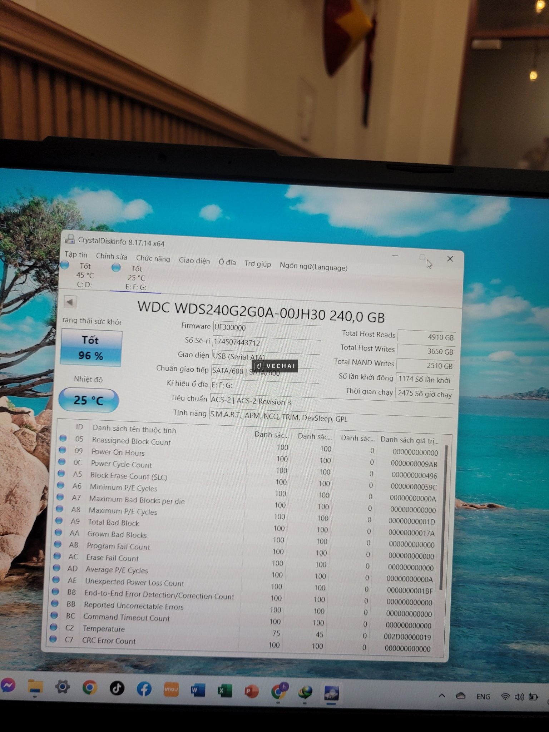Open PowerPoint from the taskbar

pyautogui.click(x=251, y=692)
